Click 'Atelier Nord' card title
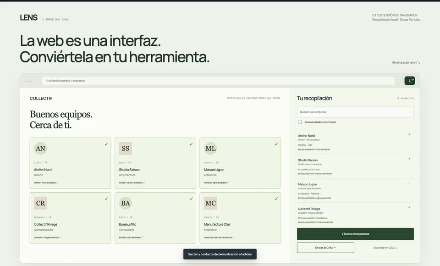The height and width of the screenshot is (266, 440). 43,170
